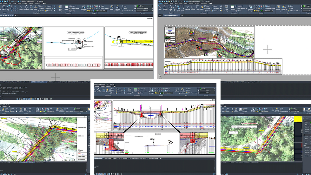Open Propriétés du calque in center window
The height and width of the screenshot is (175, 311).
[151, 91]
